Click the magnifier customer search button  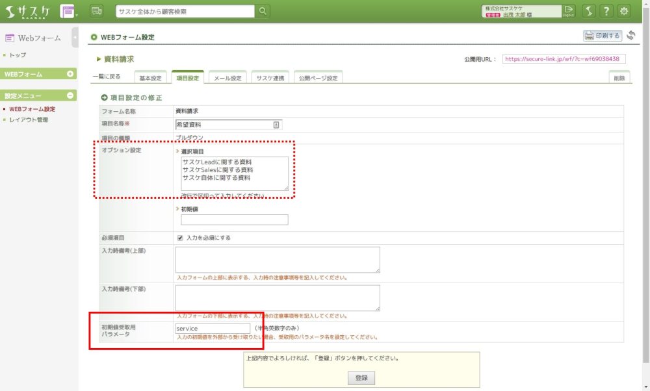point(263,11)
